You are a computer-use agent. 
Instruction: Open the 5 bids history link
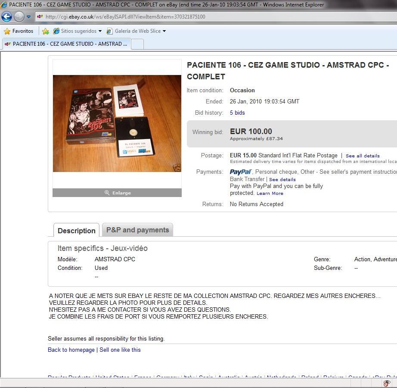pyautogui.click(x=237, y=113)
